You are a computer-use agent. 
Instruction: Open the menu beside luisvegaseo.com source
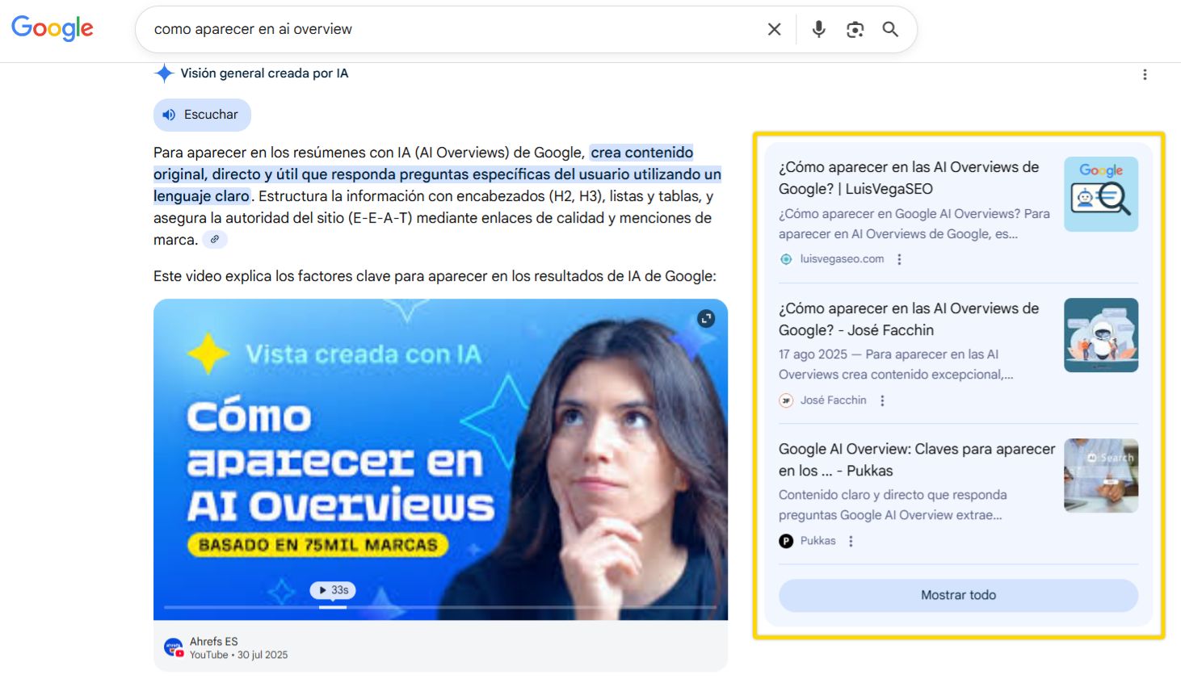point(899,259)
